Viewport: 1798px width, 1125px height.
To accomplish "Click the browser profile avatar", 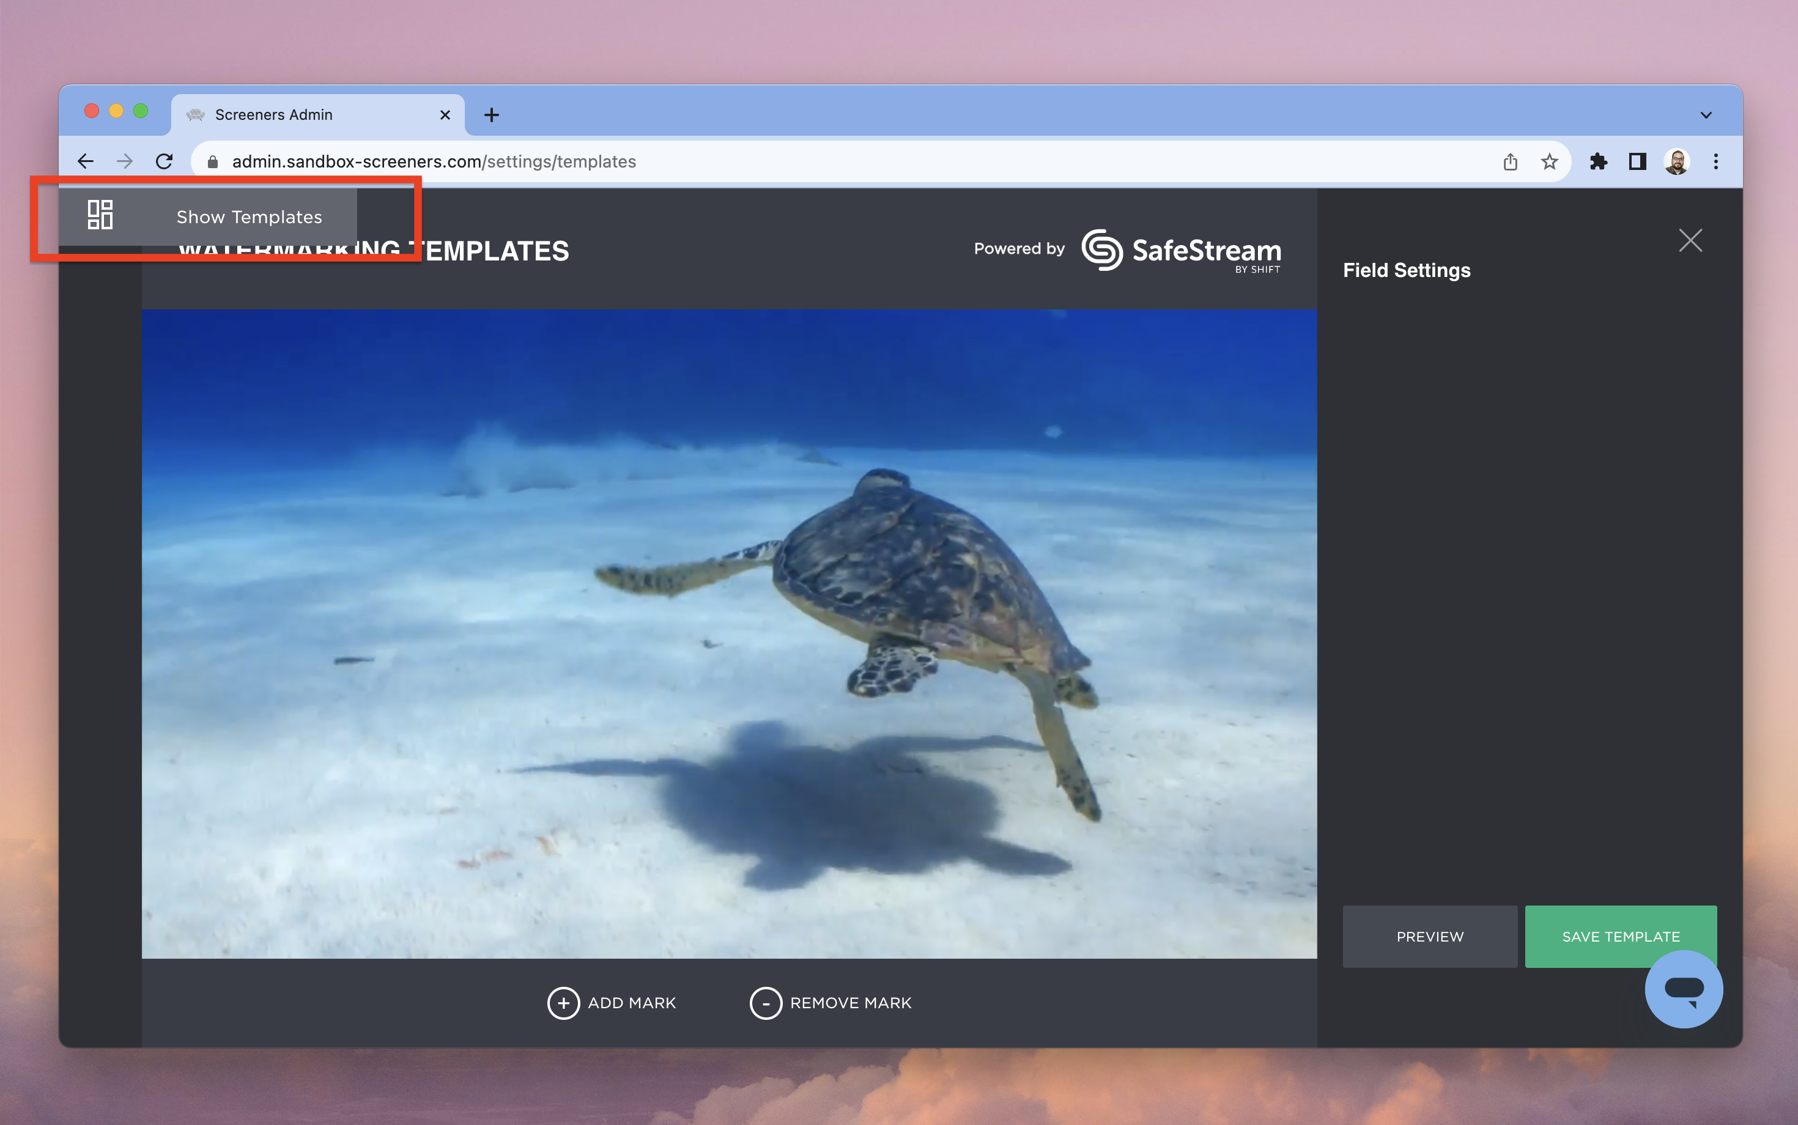I will click(1677, 161).
